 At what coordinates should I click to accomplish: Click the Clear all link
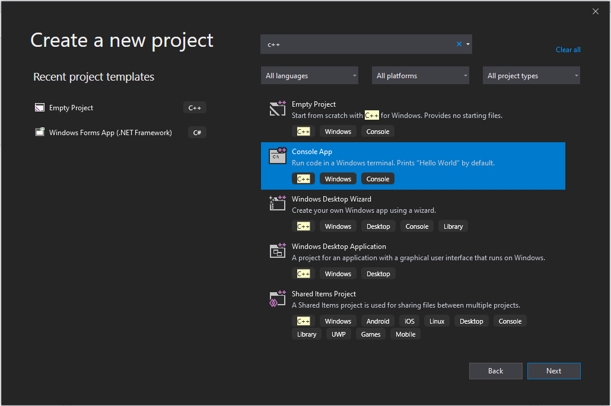[568, 50]
